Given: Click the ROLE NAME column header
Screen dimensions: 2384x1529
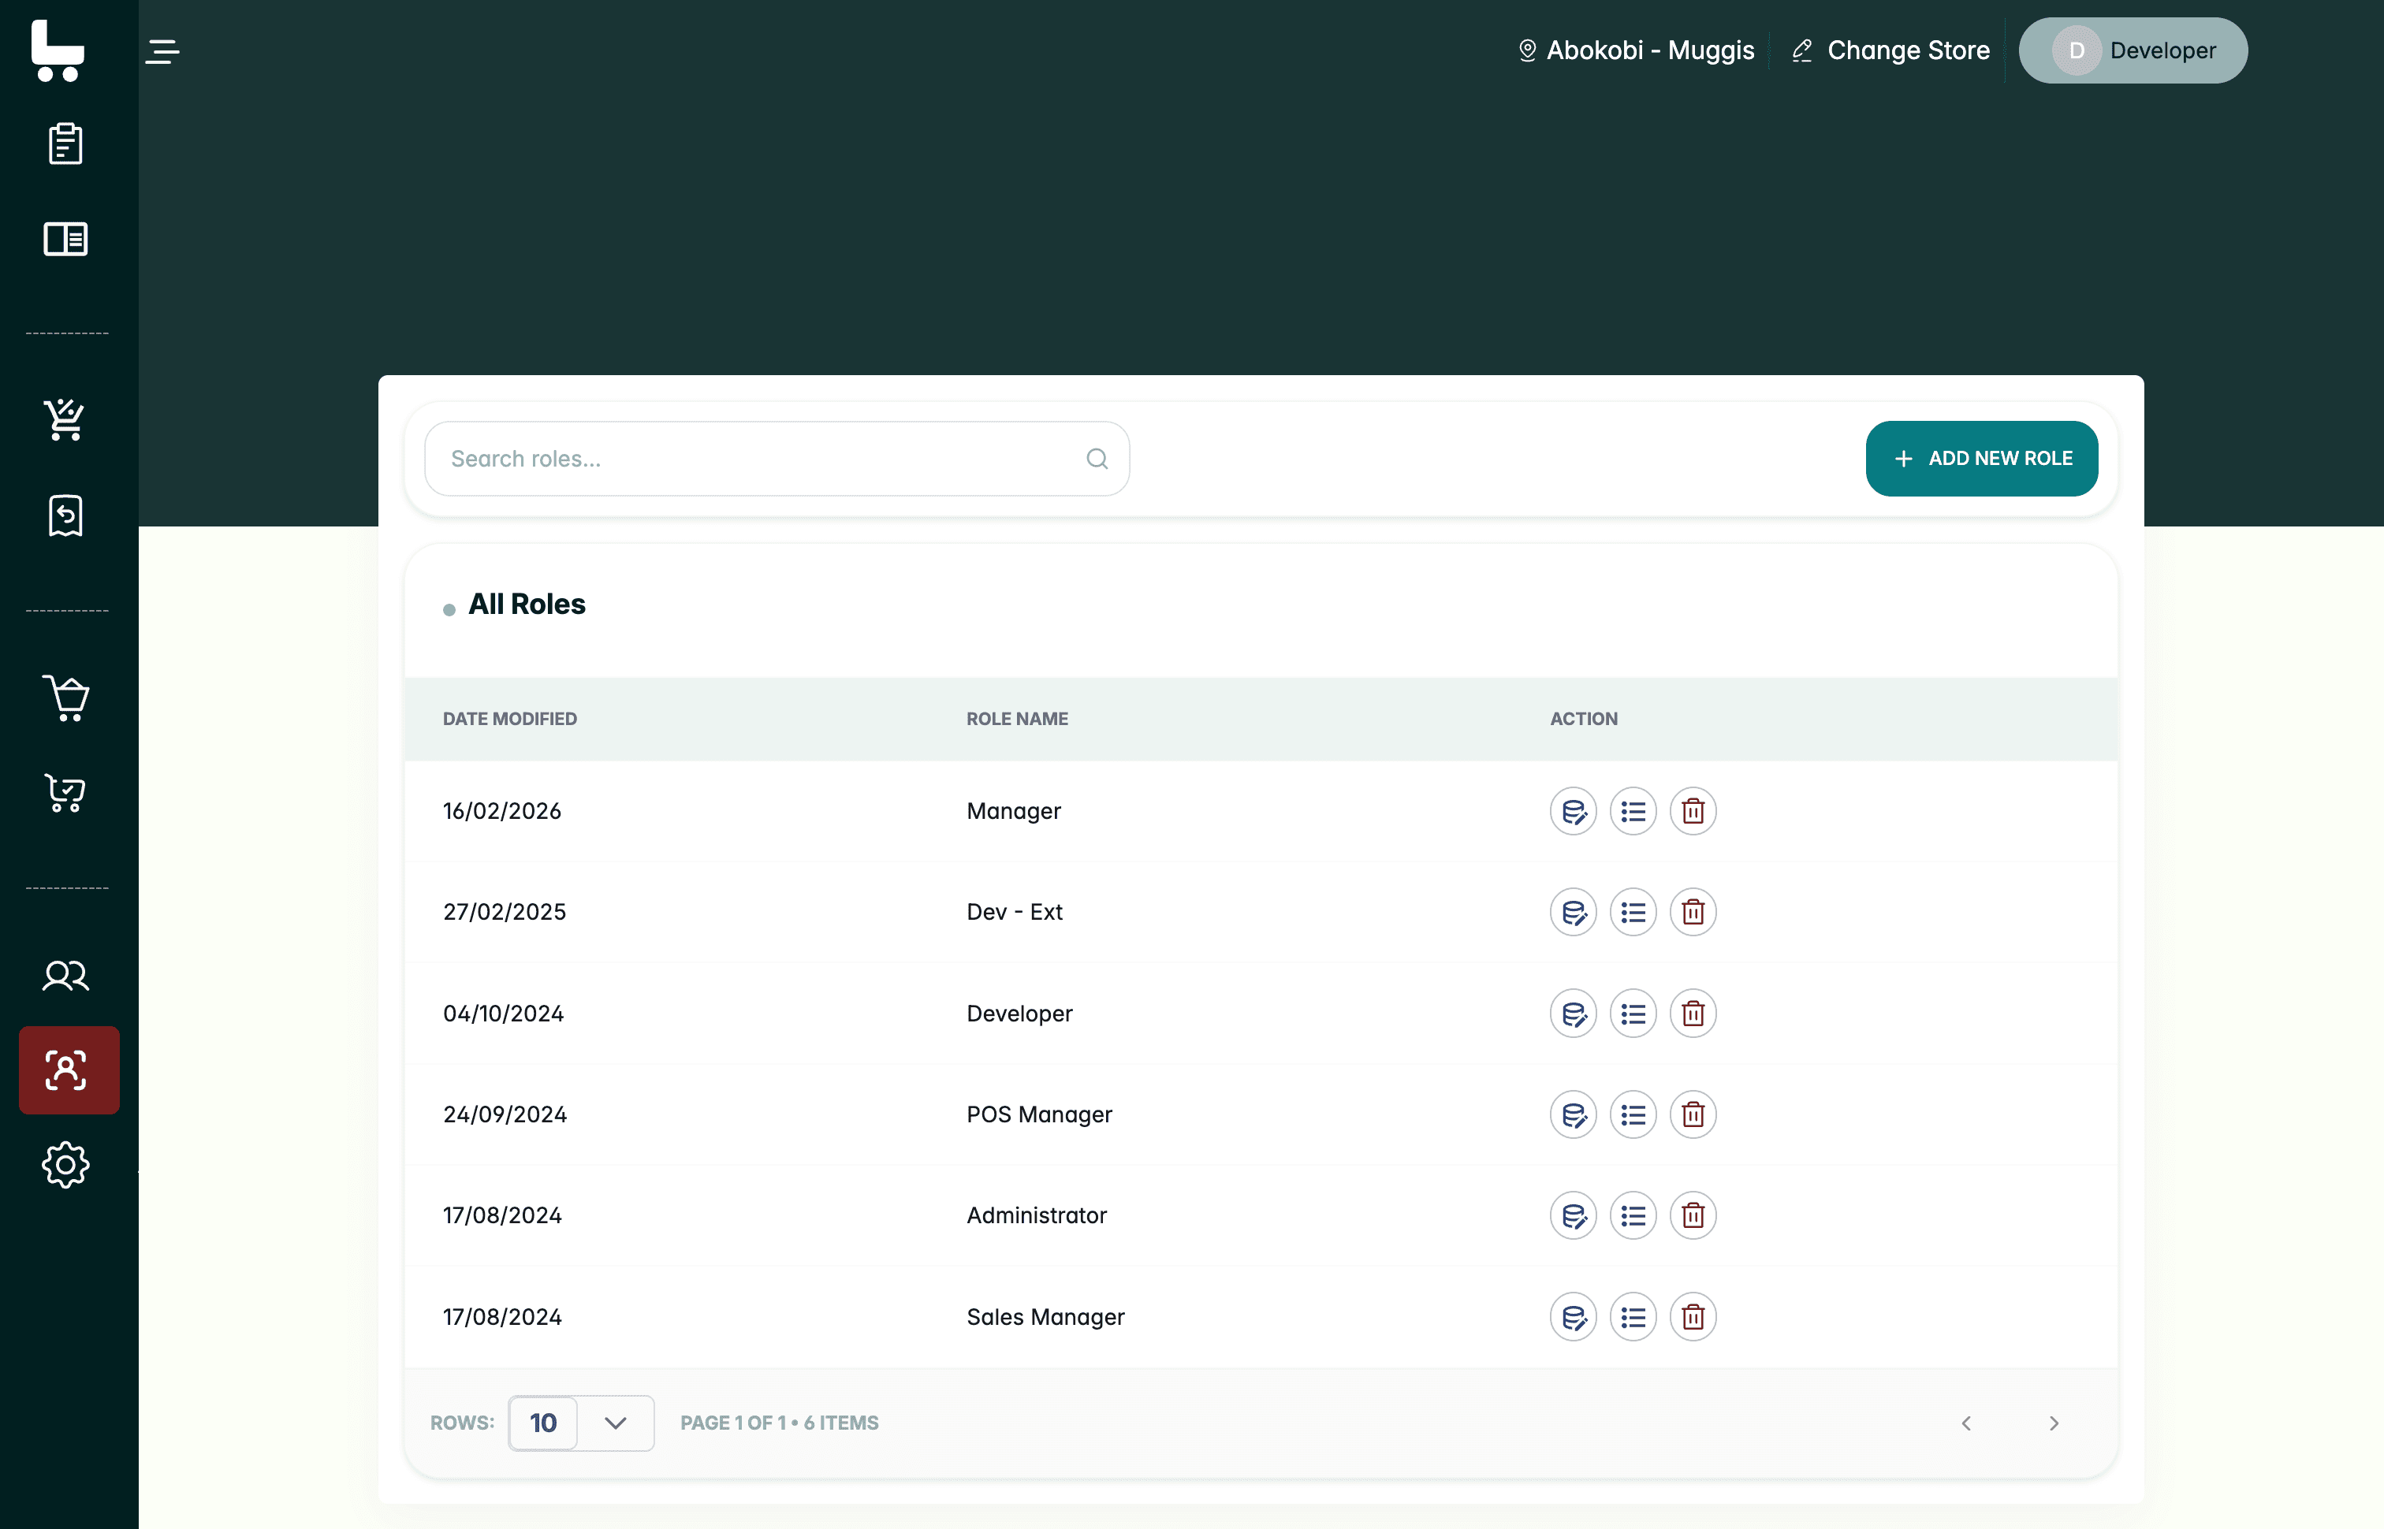Looking at the screenshot, I should point(1017,719).
